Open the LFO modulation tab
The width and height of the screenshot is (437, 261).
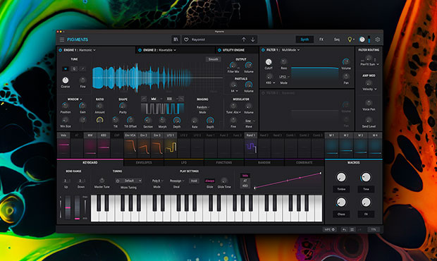[x=184, y=162]
